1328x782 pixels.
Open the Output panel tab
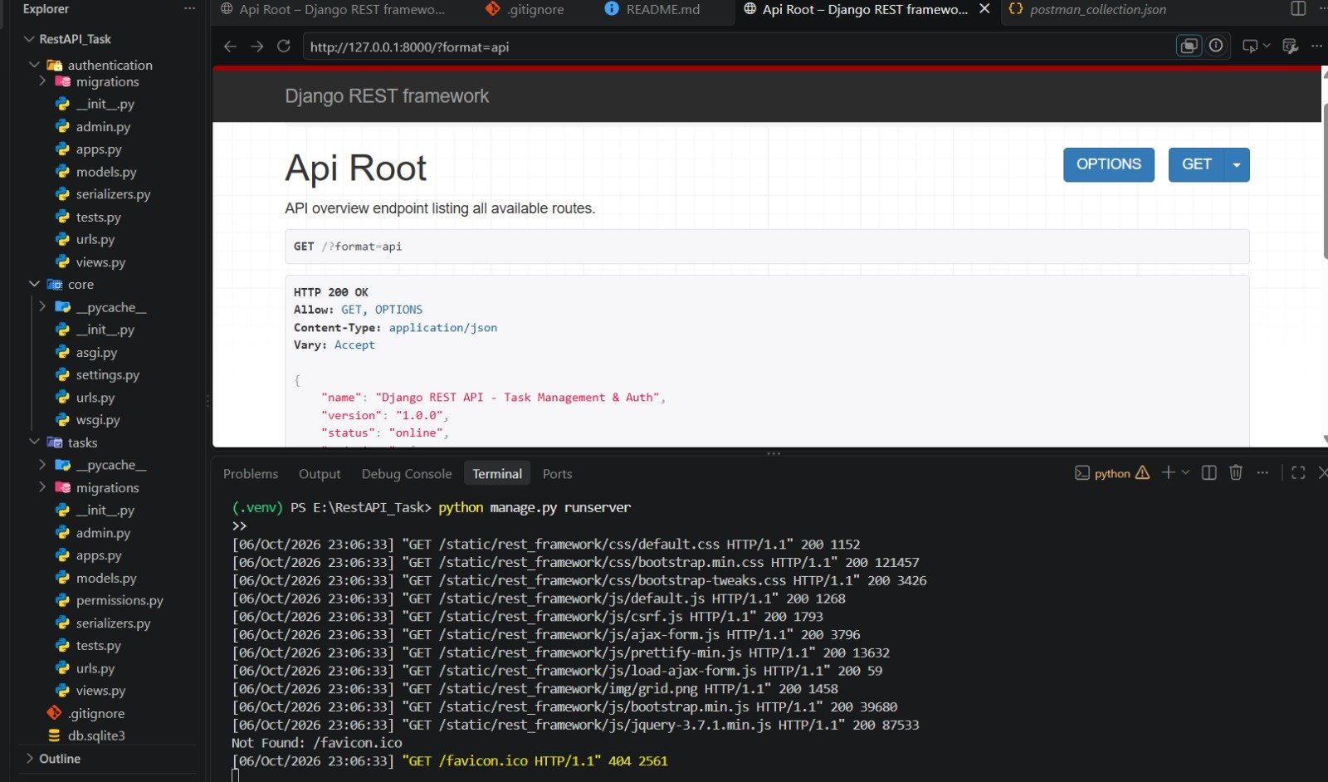point(320,474)
